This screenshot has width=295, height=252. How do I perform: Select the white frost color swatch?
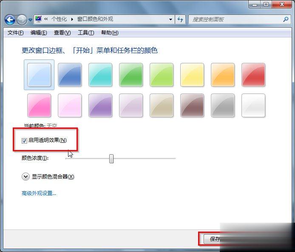click(253, 105)
